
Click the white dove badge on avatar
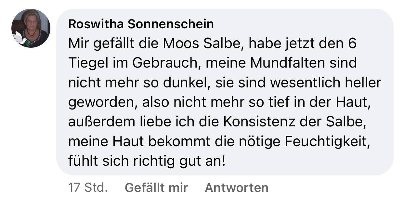(x=20, y=38)
